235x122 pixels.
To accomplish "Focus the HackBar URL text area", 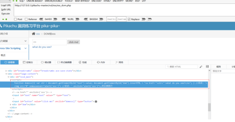I will pos(124,10).
